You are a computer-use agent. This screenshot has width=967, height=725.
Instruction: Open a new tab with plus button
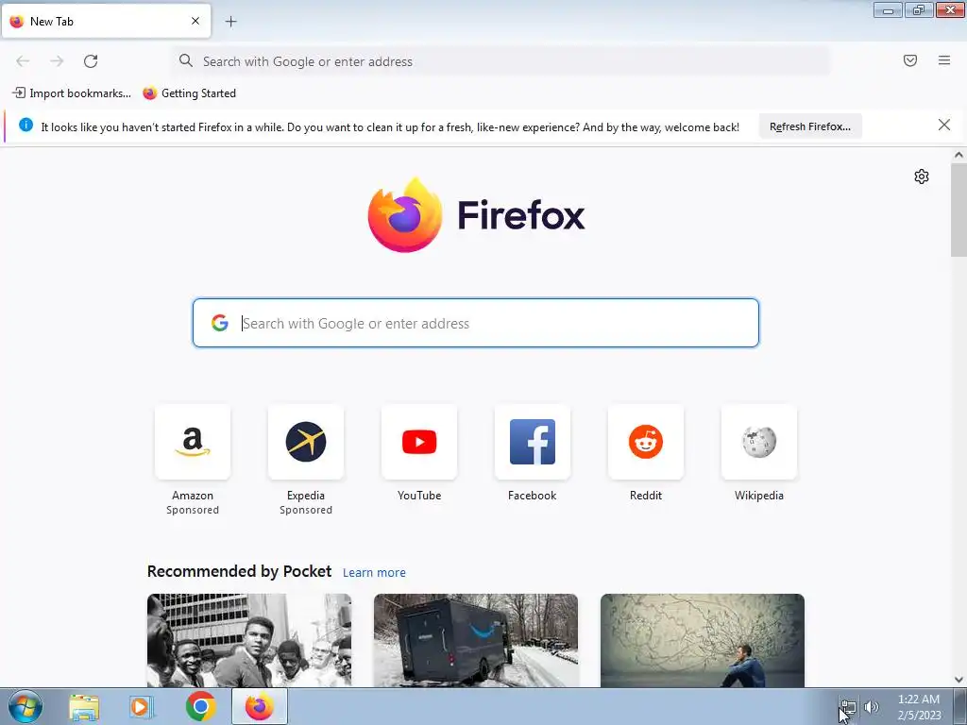click(x=230, y=22)
